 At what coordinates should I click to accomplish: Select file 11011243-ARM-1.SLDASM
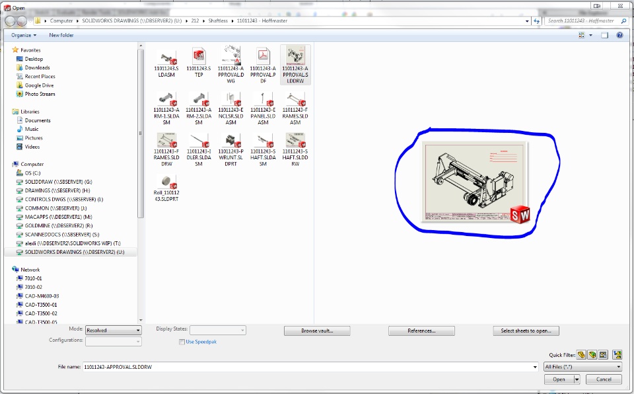pyautogui.click(x=166, y=108)
